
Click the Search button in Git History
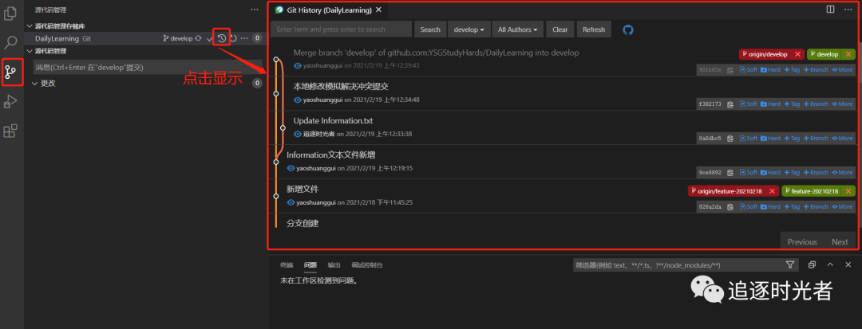point(430,29)
